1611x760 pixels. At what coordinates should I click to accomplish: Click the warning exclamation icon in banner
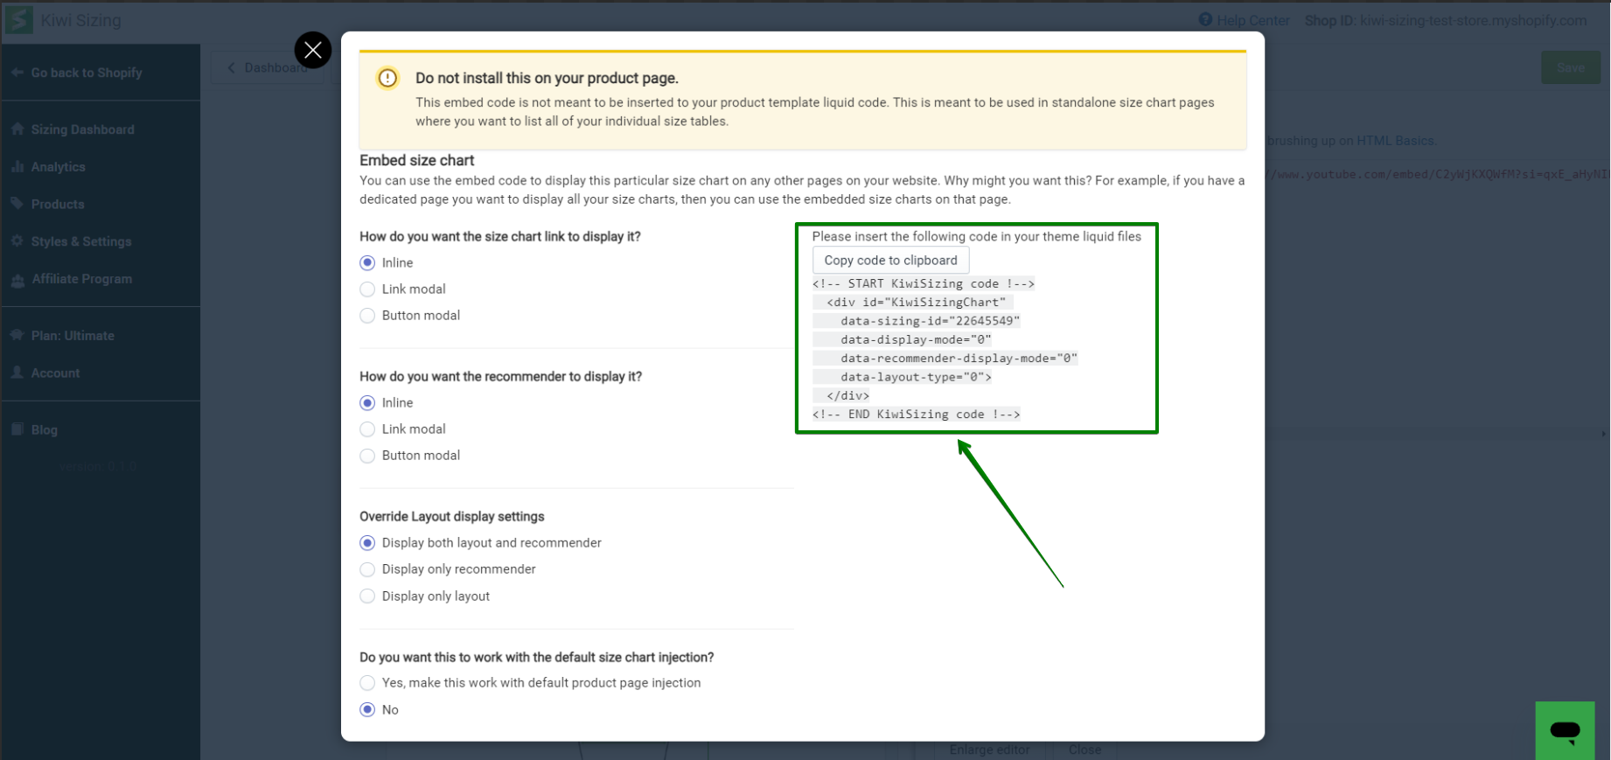coord(387,78)
